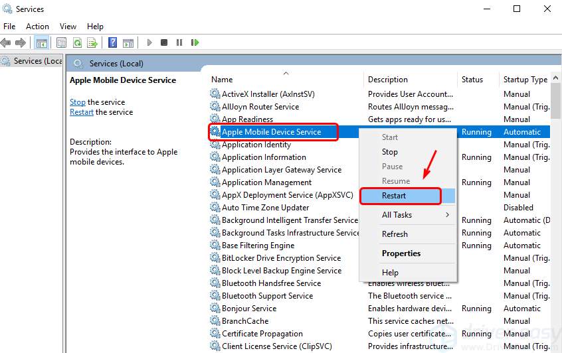Toggle the Show/Hide Console Tree toolbar icon
This screenshot has height=353, width=562.
tap(42, 43)
